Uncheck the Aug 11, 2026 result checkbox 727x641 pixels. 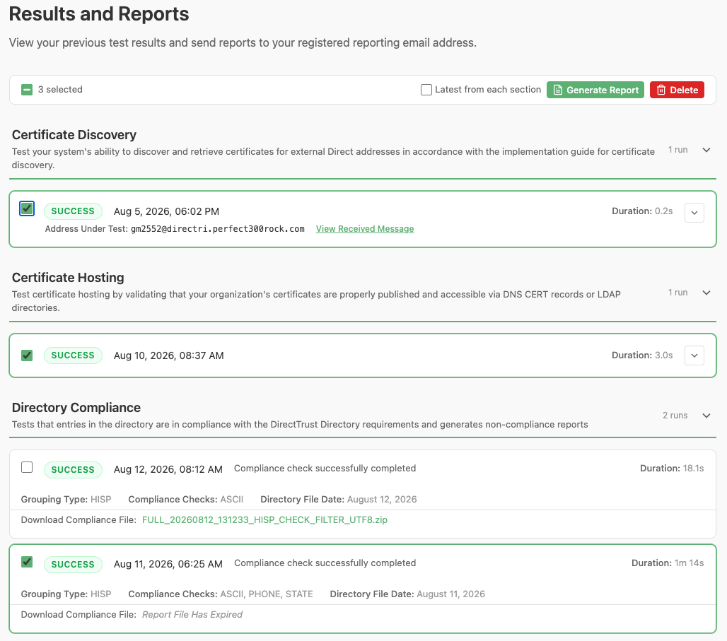[x=27, y=563]
